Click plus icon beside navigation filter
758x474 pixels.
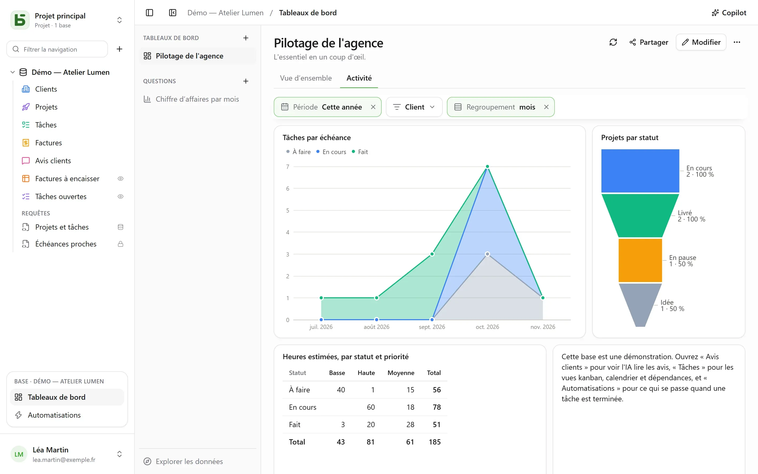pos(119,49)
